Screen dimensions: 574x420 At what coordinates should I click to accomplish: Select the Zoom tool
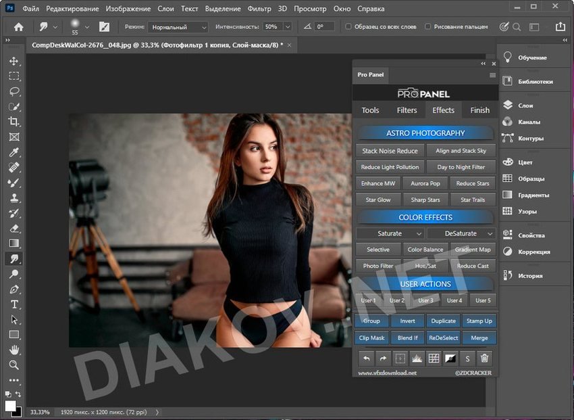(14, 365)
